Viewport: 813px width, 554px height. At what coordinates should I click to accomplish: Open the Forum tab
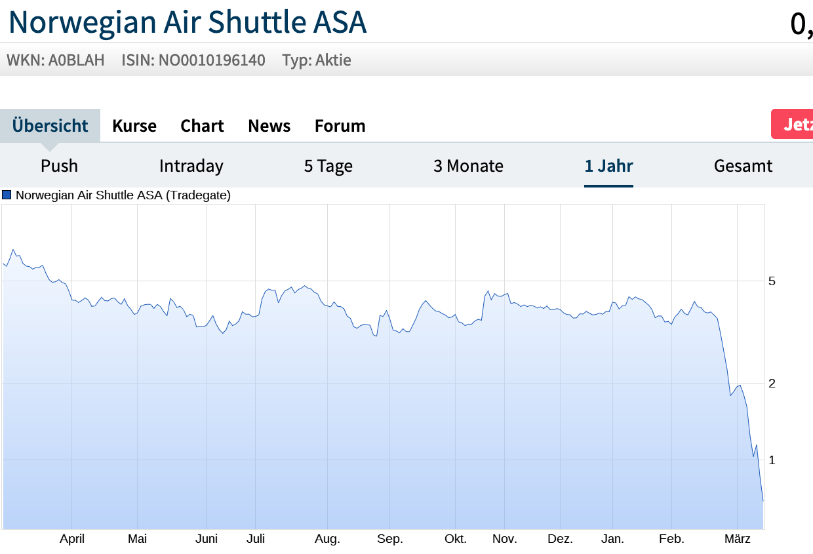pos(340,125)
